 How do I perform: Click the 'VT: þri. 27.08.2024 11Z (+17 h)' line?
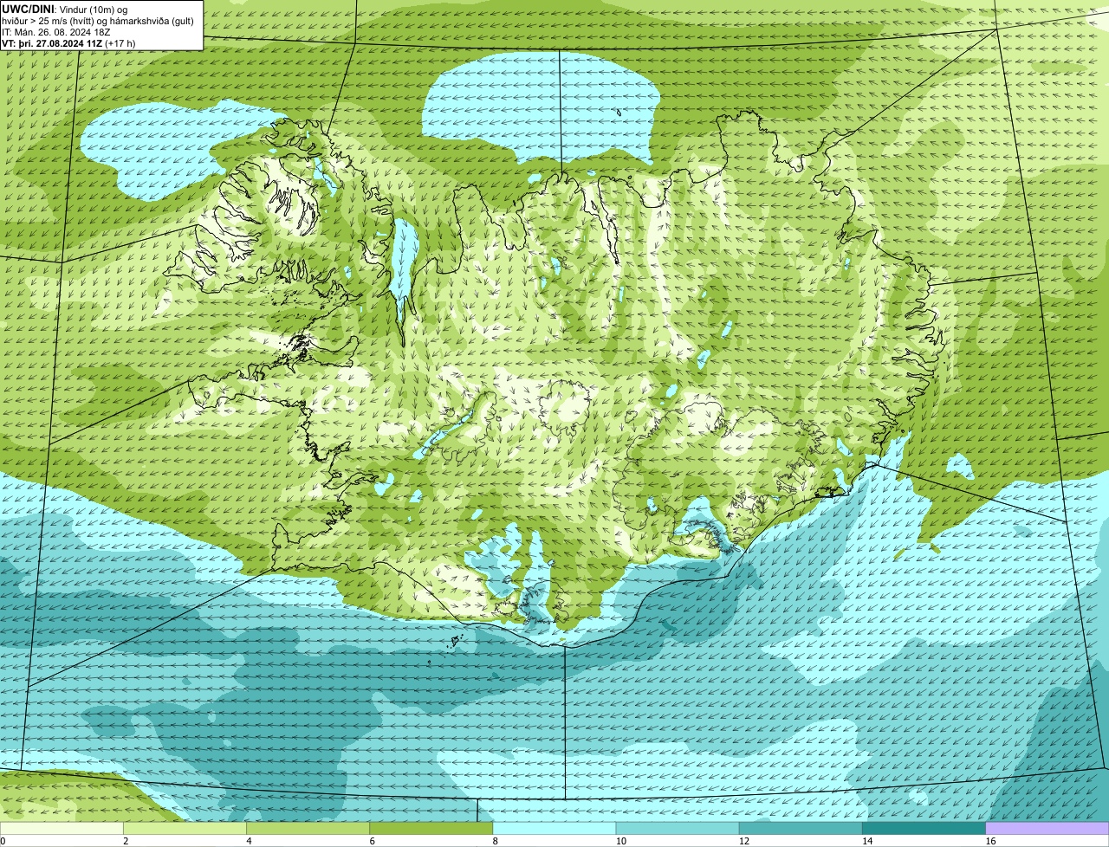click(68, 43)
